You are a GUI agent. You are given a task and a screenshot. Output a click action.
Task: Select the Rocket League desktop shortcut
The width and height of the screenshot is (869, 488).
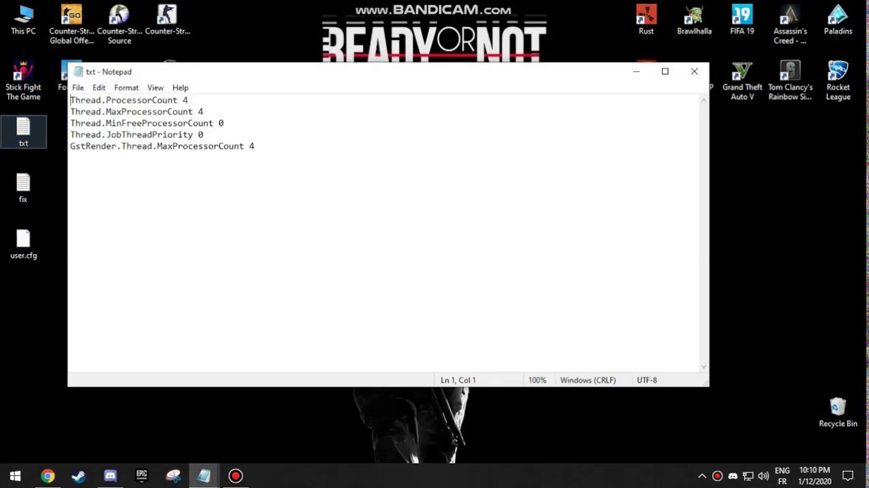(x=838, y=81)
